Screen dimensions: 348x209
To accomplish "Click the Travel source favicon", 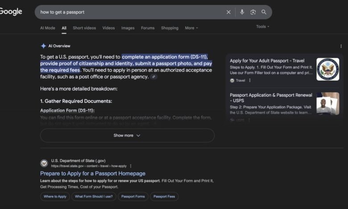I will coord(232,80).
